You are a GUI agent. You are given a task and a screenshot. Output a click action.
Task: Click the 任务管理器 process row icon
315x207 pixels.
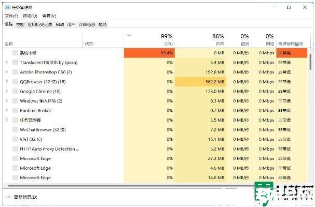click(15, 120)
